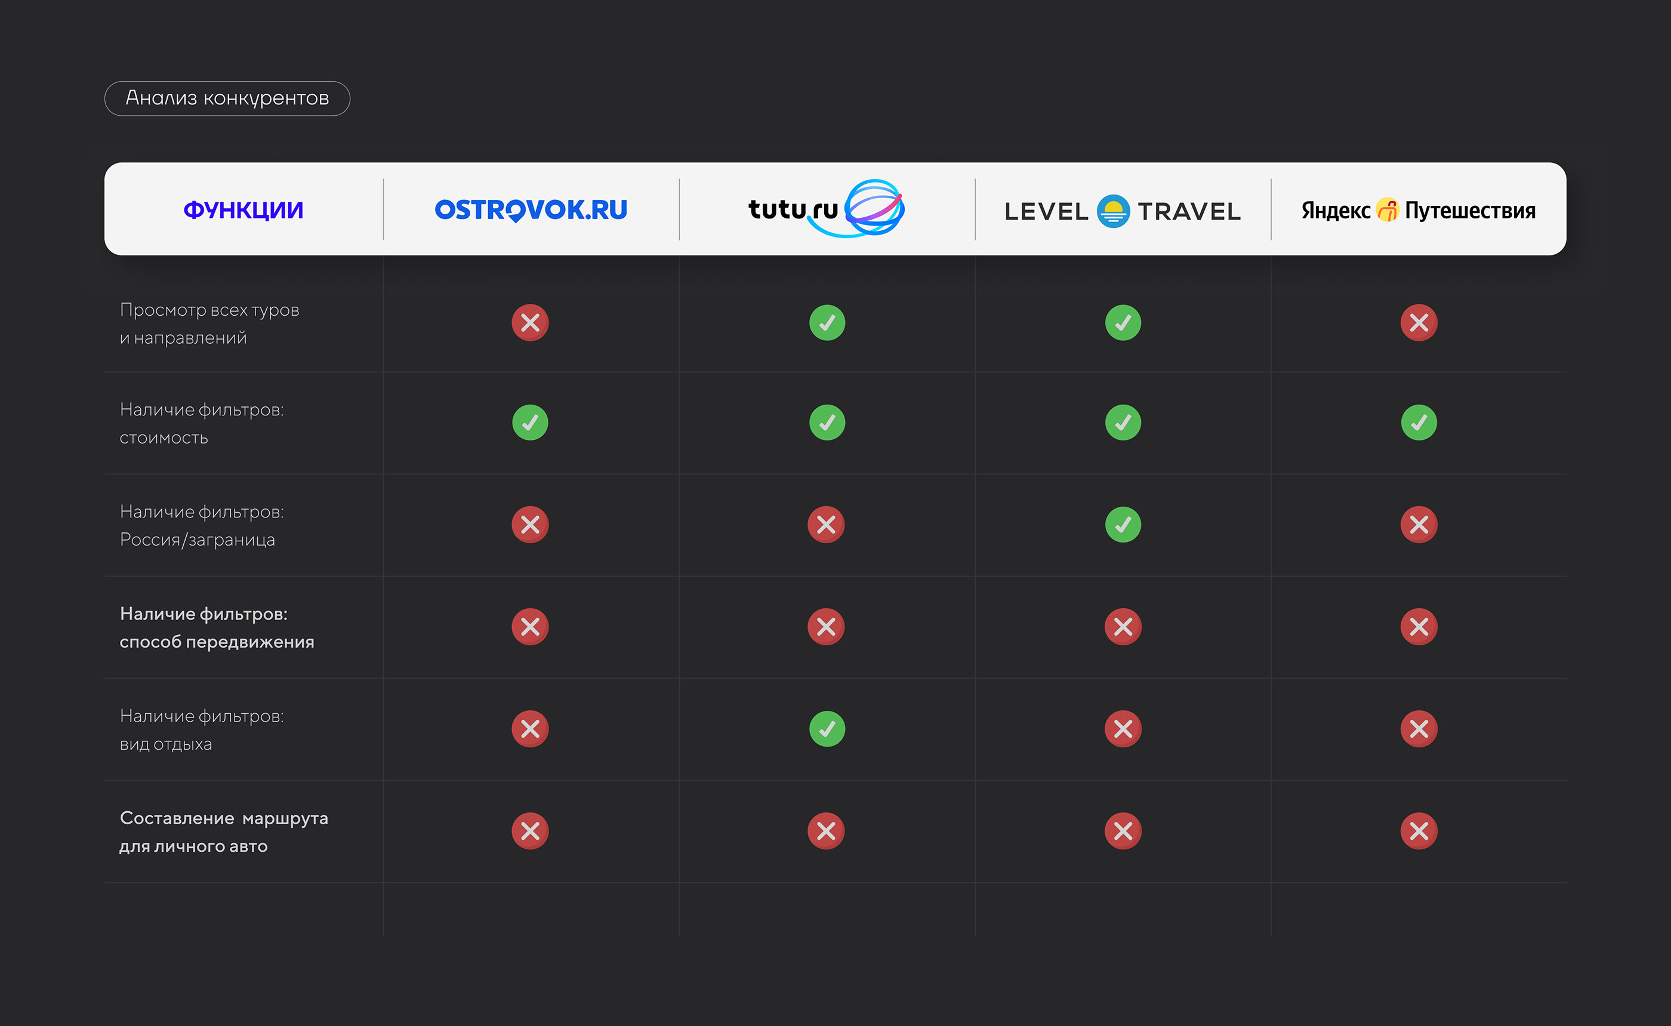
Task: Click the Яндекс Путешествия logo
Action: (1418, 210)
